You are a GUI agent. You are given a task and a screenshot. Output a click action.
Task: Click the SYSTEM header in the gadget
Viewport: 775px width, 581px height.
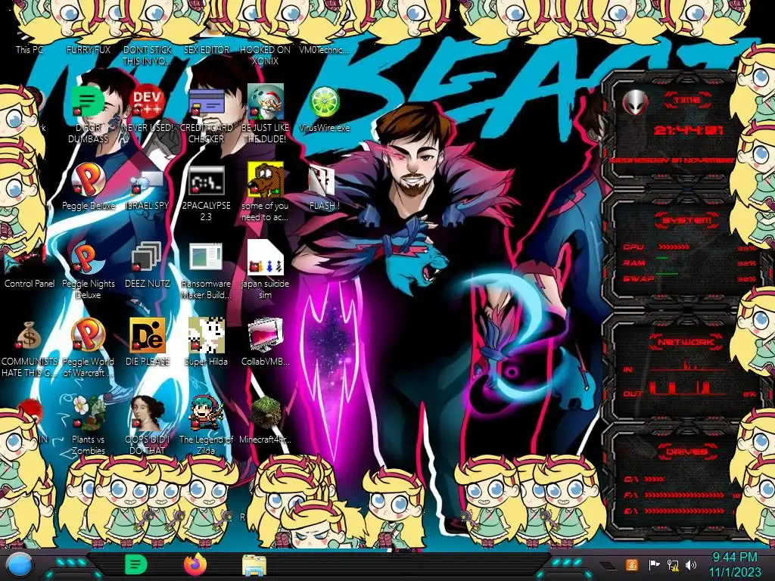[x=687, y=220]
